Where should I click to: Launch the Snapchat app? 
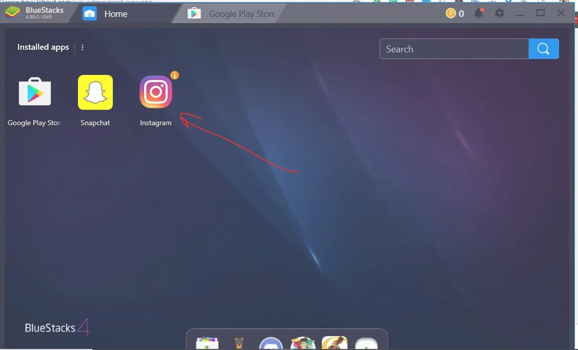pyautogui.click(x=95, y=92)
